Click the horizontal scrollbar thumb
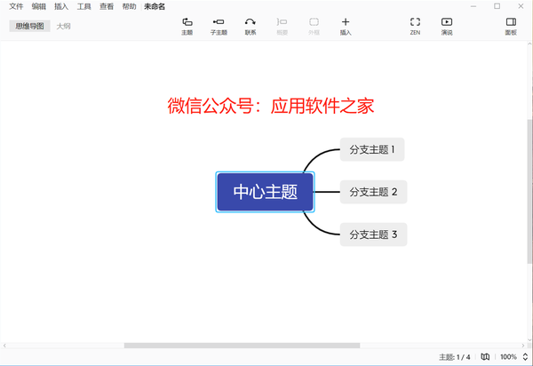The height and width of the screenshot is (366, 533). (242, 345)
